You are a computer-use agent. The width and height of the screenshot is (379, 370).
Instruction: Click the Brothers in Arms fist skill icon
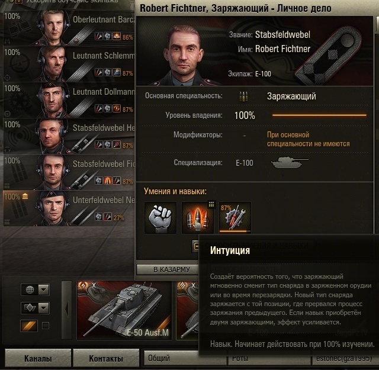[x=160, y=218]
